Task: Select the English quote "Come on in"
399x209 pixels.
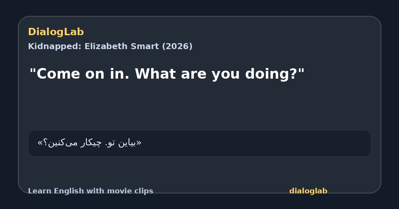Action: [81, 74]
